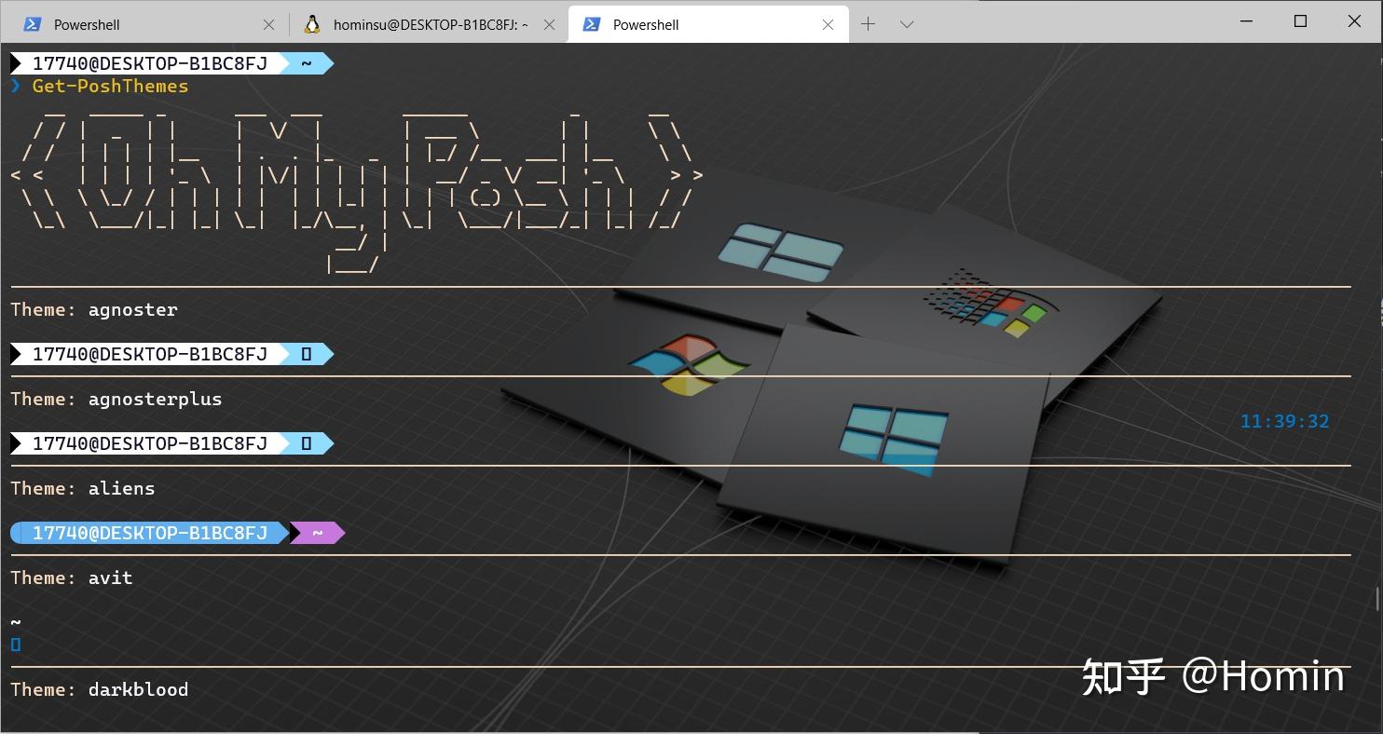Close the WSL tab with its X button
This screenshot has height=734, width=1383.
(x=549, y=24)
